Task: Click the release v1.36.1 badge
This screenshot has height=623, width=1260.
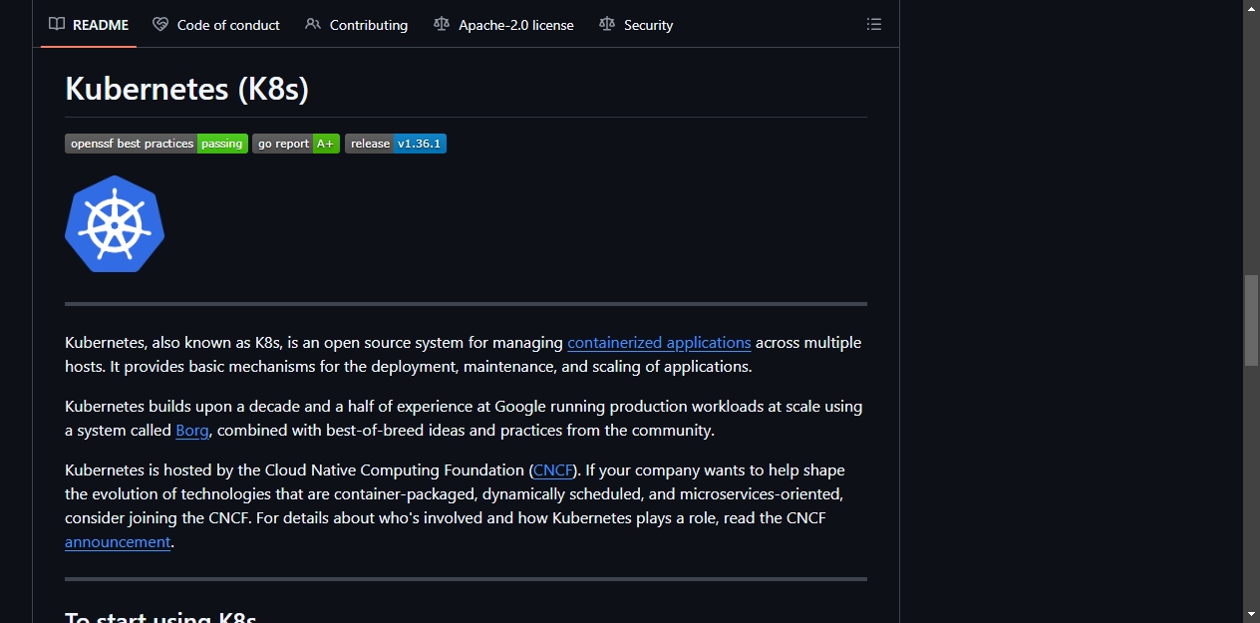Action: coord(396,144)
